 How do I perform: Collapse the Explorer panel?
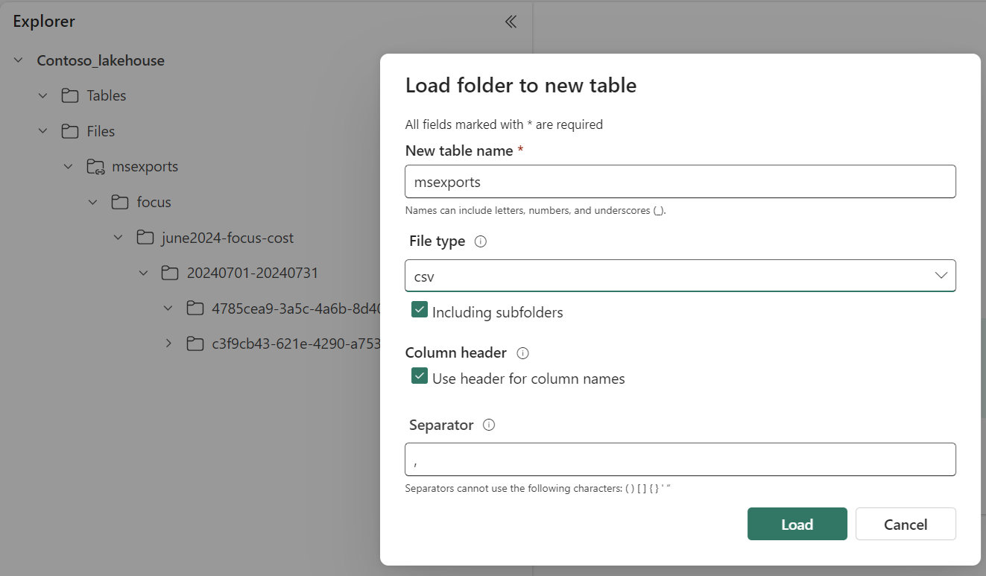pos(511,22)
